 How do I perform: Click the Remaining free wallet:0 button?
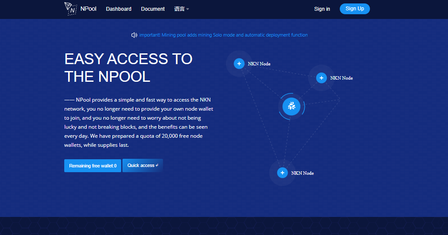pyautogui.click(x=93, y=166)
